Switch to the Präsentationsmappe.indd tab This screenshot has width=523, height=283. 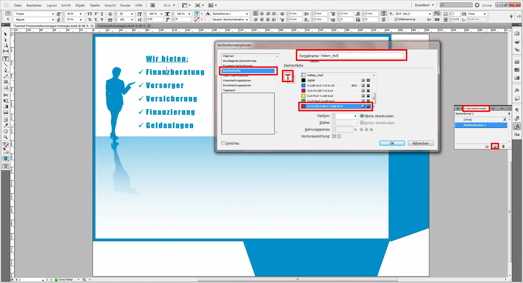pos(120,26)
